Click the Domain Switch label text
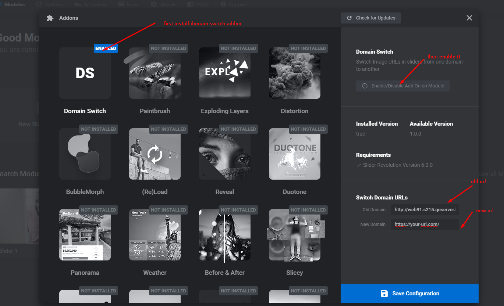504x306 pixels. [x=85, y=111]
